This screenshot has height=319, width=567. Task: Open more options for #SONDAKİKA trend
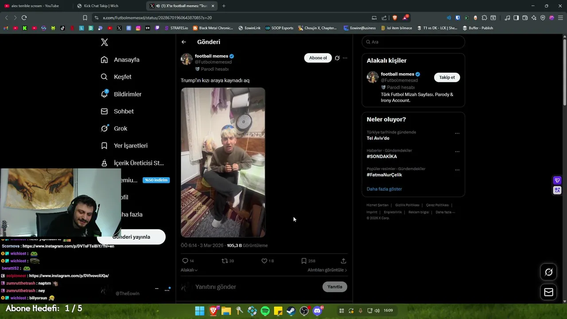click(457, 152)
